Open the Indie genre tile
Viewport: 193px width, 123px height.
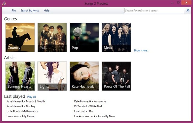(52, 37)
